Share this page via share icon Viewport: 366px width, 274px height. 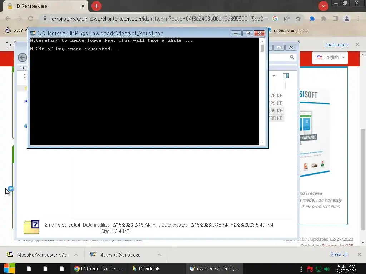click(x=287, y=19)
